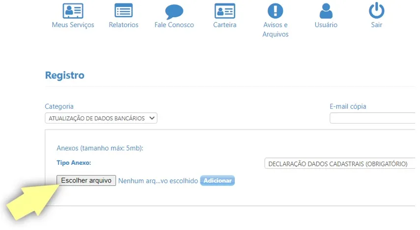Open the Tipo Anexo dropdown

340,164
